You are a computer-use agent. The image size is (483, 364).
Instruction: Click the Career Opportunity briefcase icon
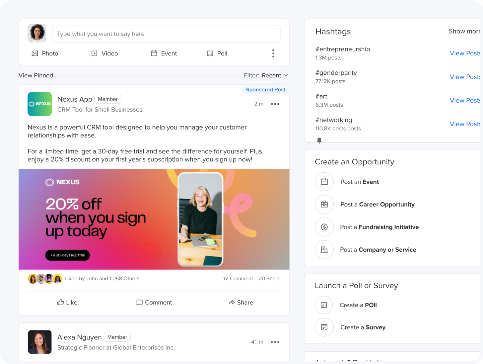[x=324, y=204]
